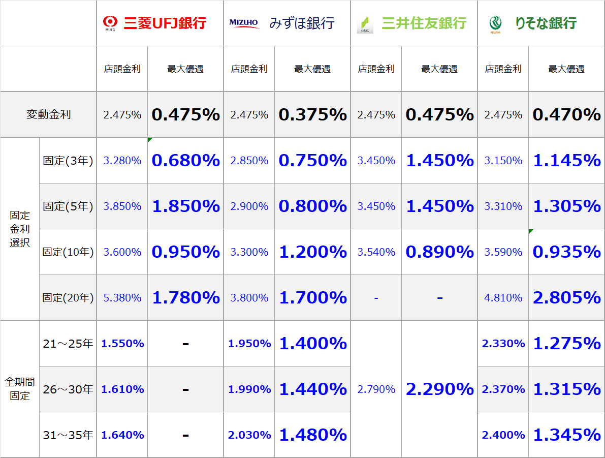Click the 0.935% rate cell
This screenshot has width=605, height=458.
point(566,252)
